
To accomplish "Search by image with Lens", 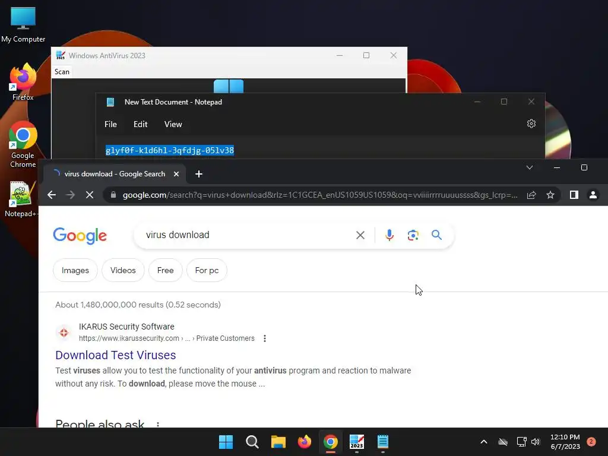I will [413, 235].
